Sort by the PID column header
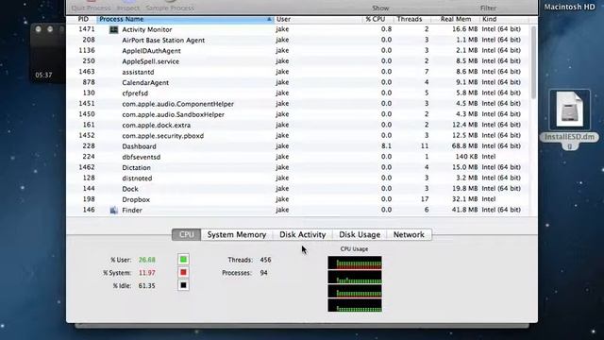The width and height of the screenshot is (604, 340). pos(83,19)
